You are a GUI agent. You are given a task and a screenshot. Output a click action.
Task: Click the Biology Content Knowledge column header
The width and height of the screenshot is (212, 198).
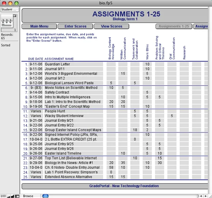[111, 48]
